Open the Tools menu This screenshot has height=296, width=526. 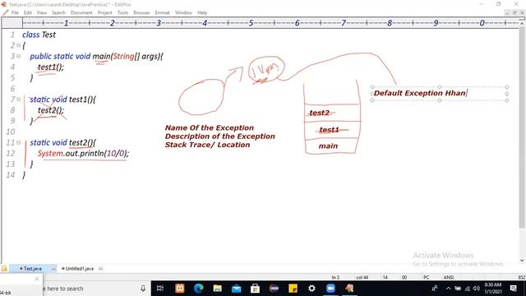(122, 13)
